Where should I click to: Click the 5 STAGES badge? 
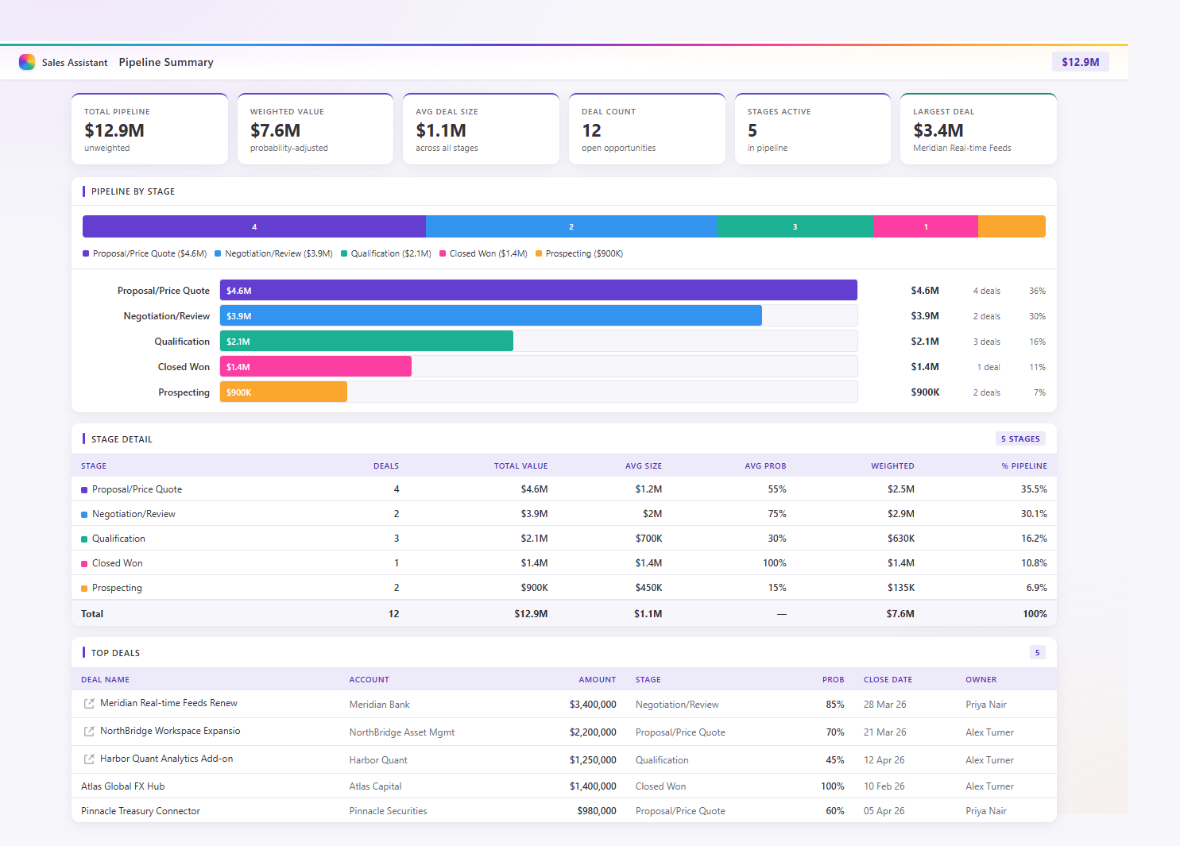click(1020, 438)
